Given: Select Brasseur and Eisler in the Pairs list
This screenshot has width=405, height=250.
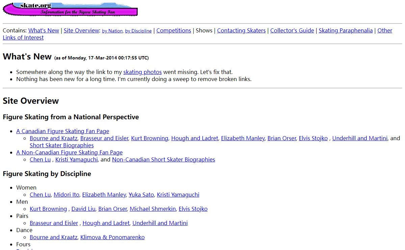Looking at the screenshot, I should tap(54, 223).
